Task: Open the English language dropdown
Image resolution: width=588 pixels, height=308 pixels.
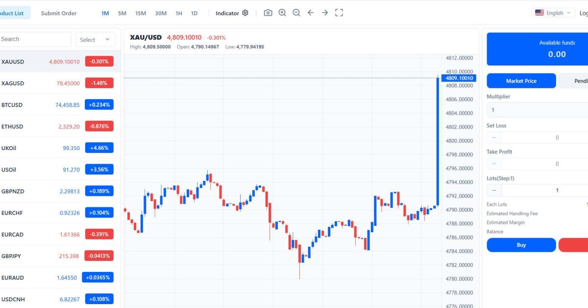Action: click(x=553, y=13)
